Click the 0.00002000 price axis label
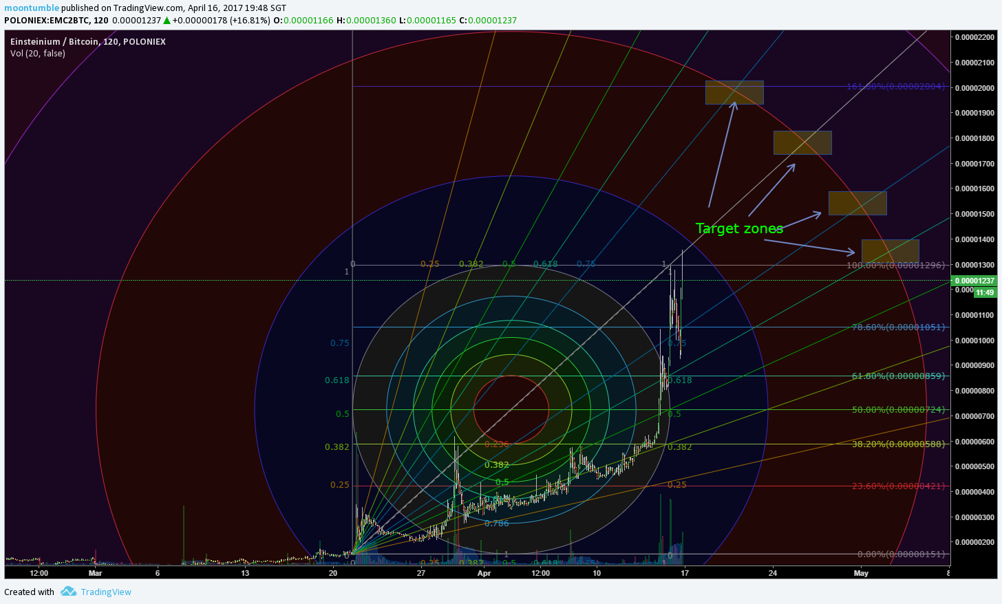Image resolution: width=1002 pixels, height=604 pixels. click(x=975, y=88)
